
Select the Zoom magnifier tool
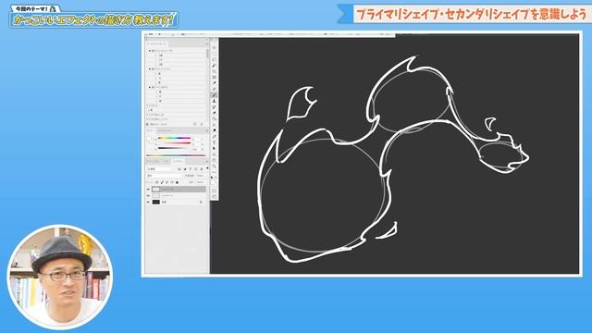click(214, 166)
